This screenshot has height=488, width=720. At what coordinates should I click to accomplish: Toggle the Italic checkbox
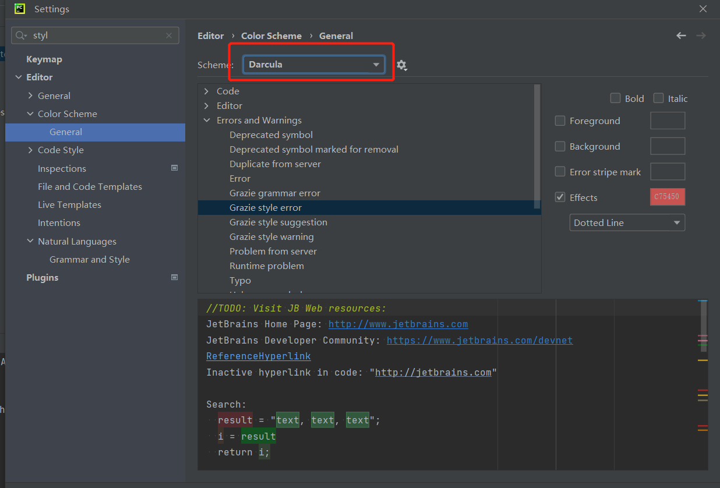tap(658, 98)
